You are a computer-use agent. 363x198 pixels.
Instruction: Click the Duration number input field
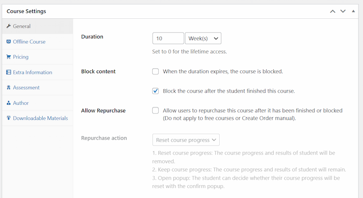(x=168, y=39)
